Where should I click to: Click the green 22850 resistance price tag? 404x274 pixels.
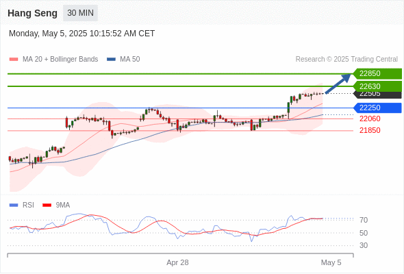pyautogui.click(x=377, y=73)
